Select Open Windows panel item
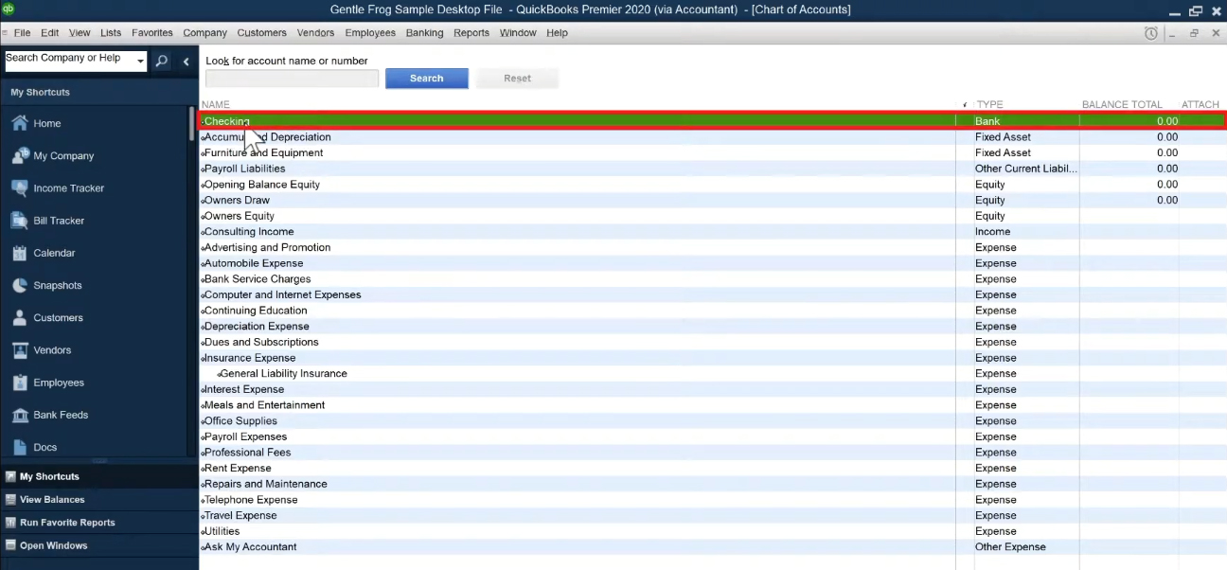Viewport: 1227px width, 570px height. click(53, 545)
